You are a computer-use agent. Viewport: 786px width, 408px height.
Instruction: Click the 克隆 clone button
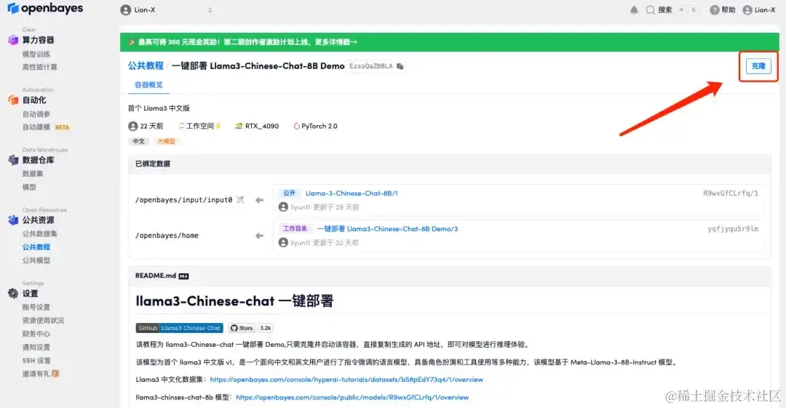(758, 66)
